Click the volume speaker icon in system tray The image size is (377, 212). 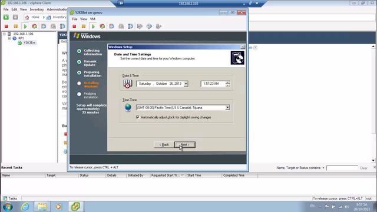coord(346,207)
